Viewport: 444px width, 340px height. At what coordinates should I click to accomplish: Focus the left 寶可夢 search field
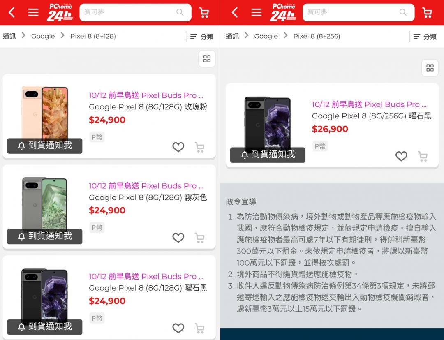[135, 12]
